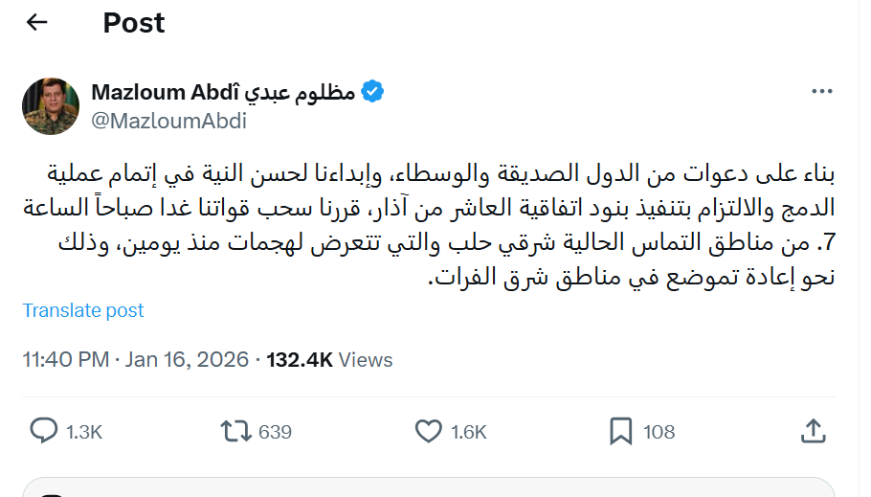Open the three-dot more options menu
This screenshot has height=497, width=871.
(821, 92)
